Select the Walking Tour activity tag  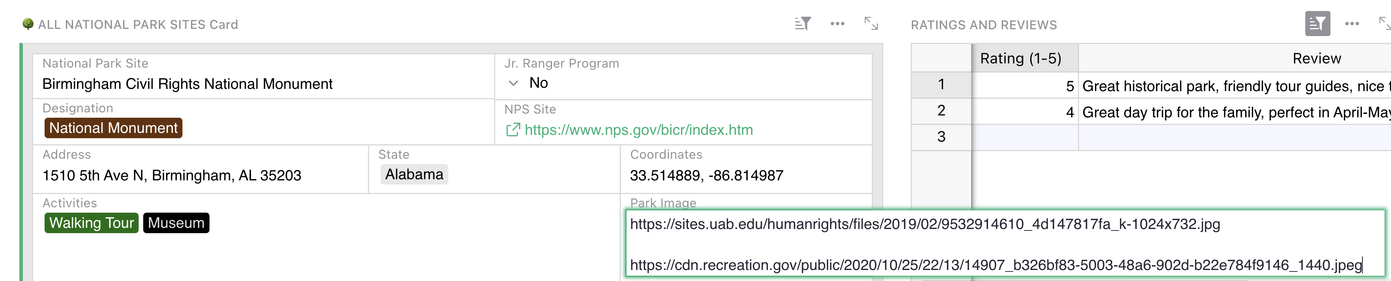tap(91, 223)
